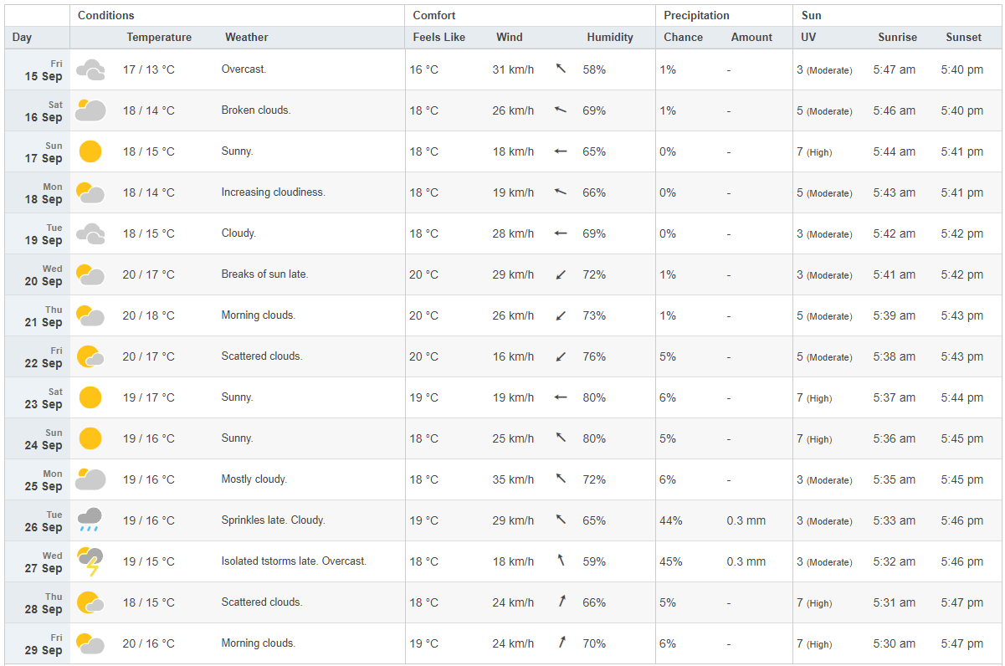This screenshot has width=1005, height=666.
Task: Click the Day column header
Action: pyautogui.click(x=23, y=37)
